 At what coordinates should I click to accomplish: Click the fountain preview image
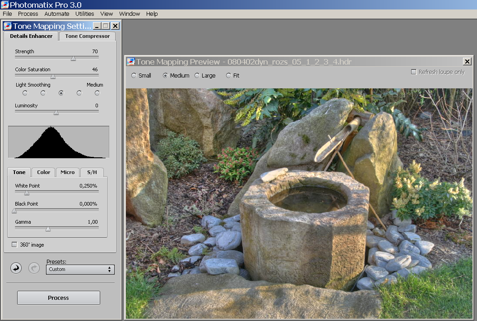tap(299, 203)
